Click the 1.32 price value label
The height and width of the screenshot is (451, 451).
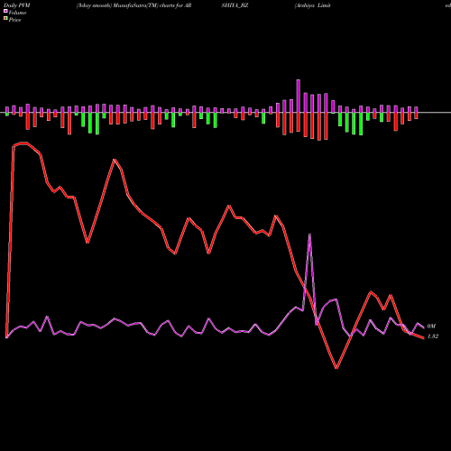coord(432,336)
